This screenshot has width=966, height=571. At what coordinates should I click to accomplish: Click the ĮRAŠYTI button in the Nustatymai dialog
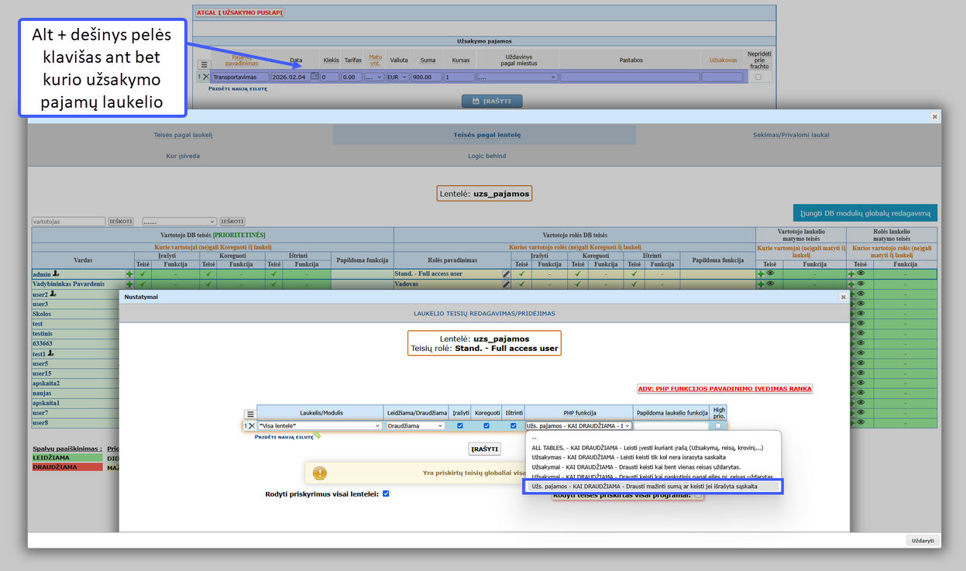tap(484, 449)
